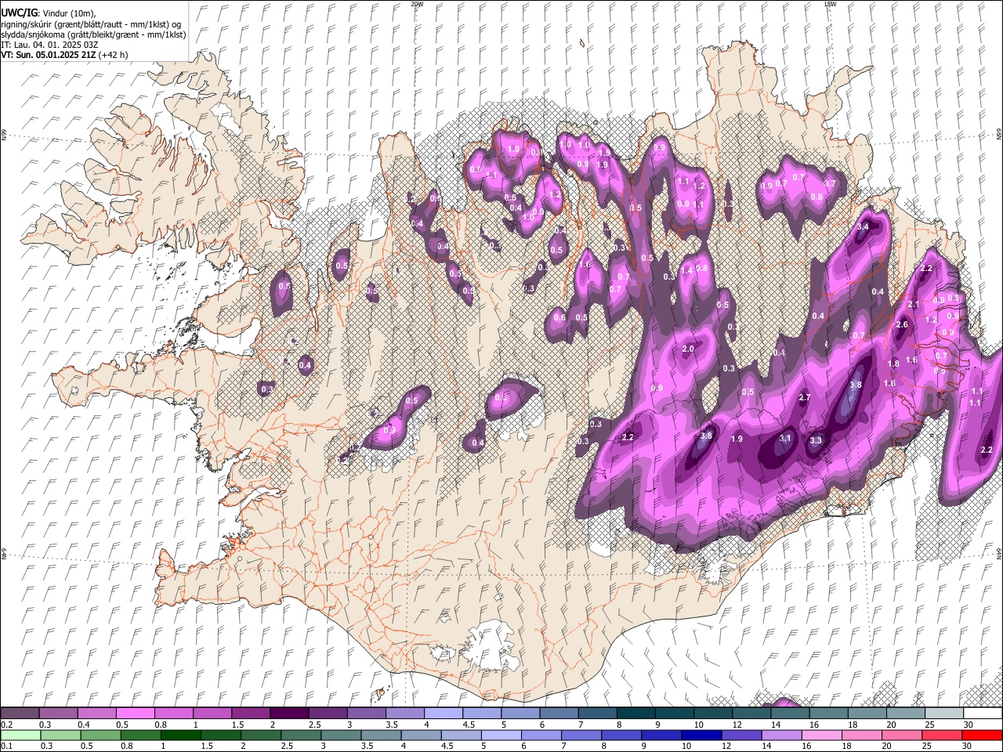Select top-row dark purple swatch between 2 and 2.5
Viewport: 1003px width, 752px height.
click(289, 714)
